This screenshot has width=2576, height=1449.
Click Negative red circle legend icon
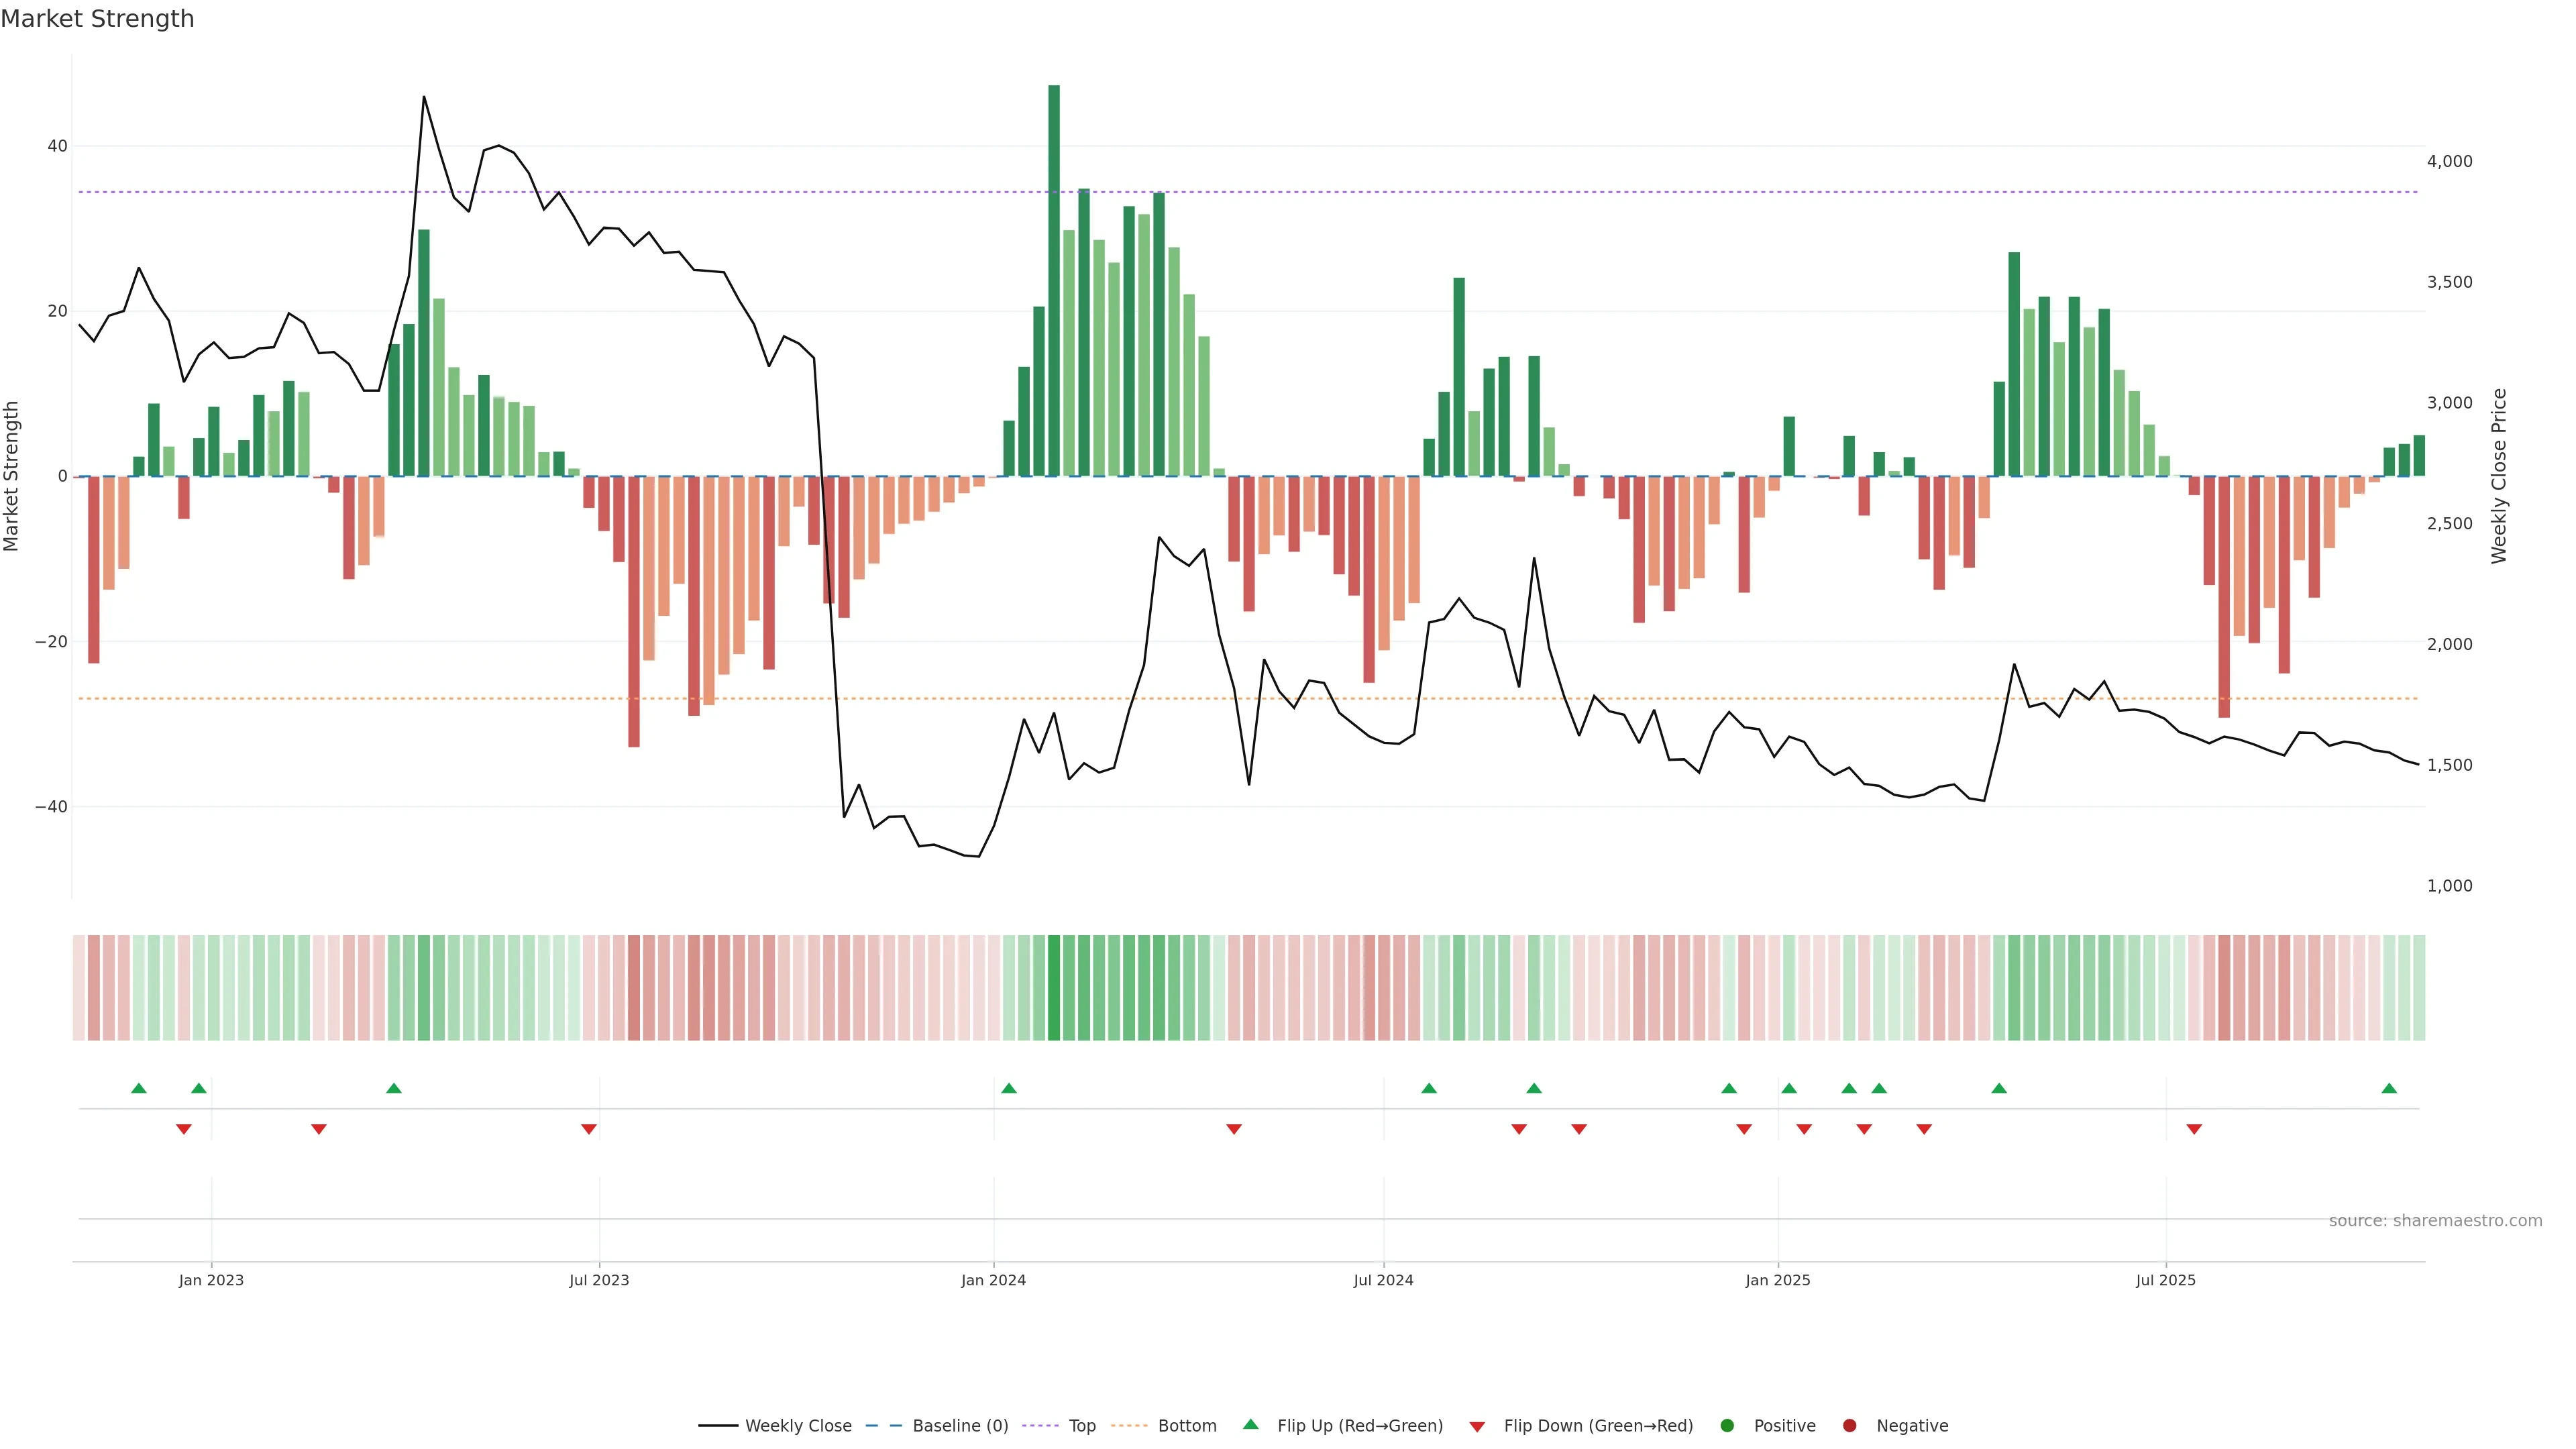tap(1849, 1425)
